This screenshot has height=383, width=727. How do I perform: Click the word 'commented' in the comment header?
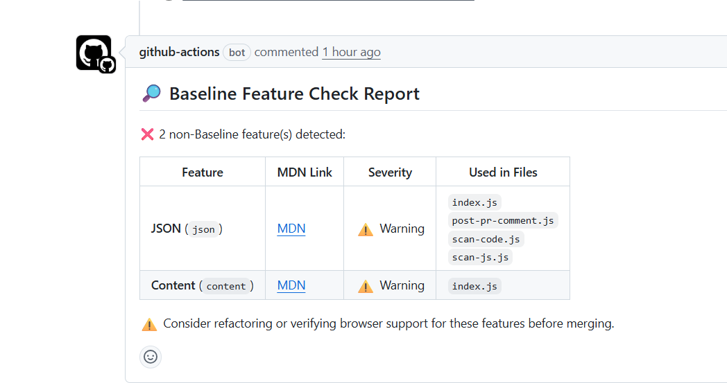[286, 53]
